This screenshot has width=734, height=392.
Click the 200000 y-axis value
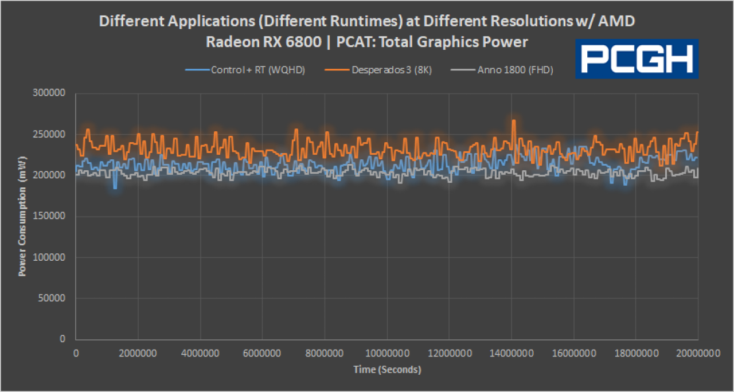point(50,175)
